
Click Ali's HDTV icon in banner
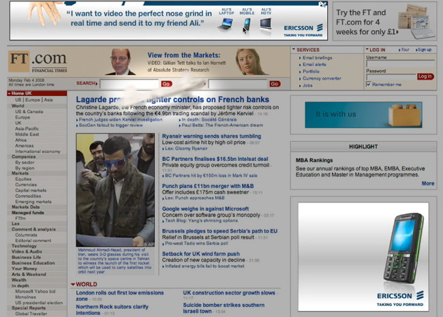pos(266,24)
